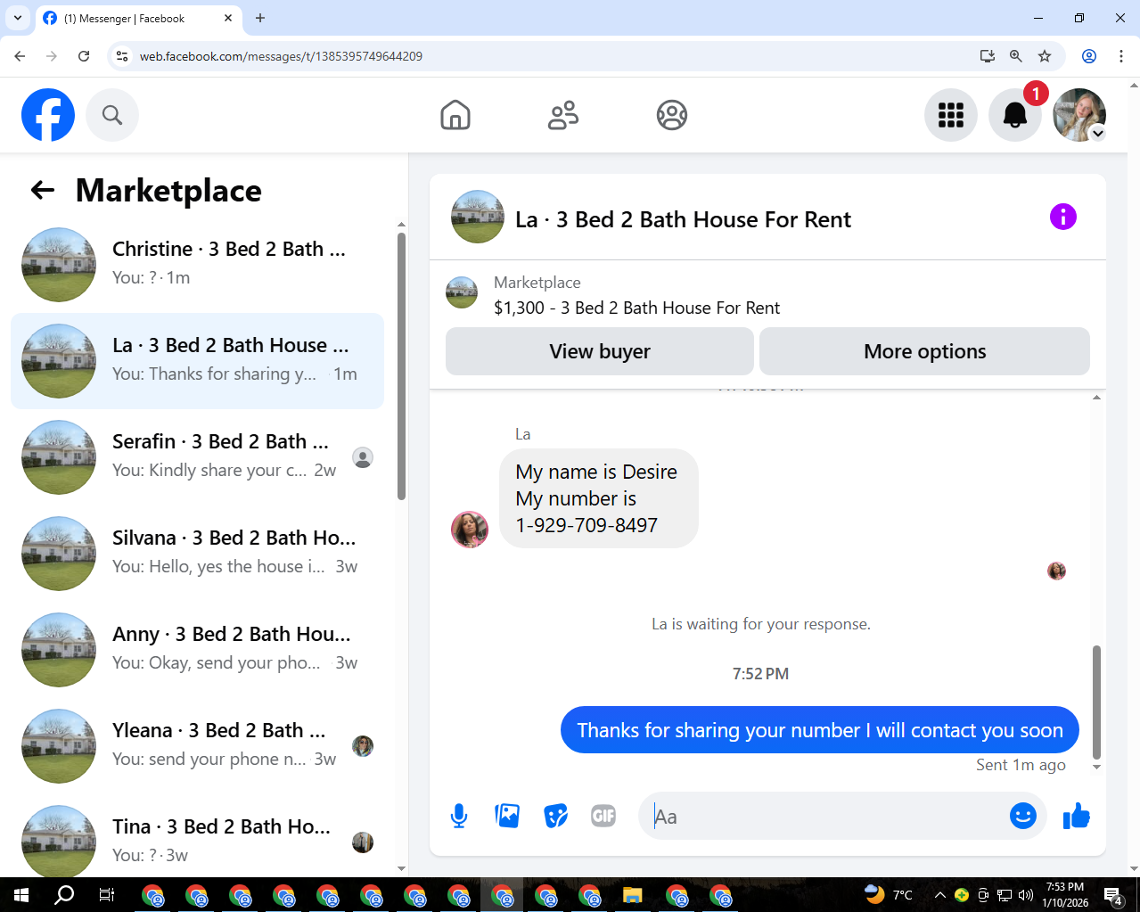Click the browser page scrollbar down arrow
The width and height of the screenshot is (1140, 912).
coord(1134,869)
